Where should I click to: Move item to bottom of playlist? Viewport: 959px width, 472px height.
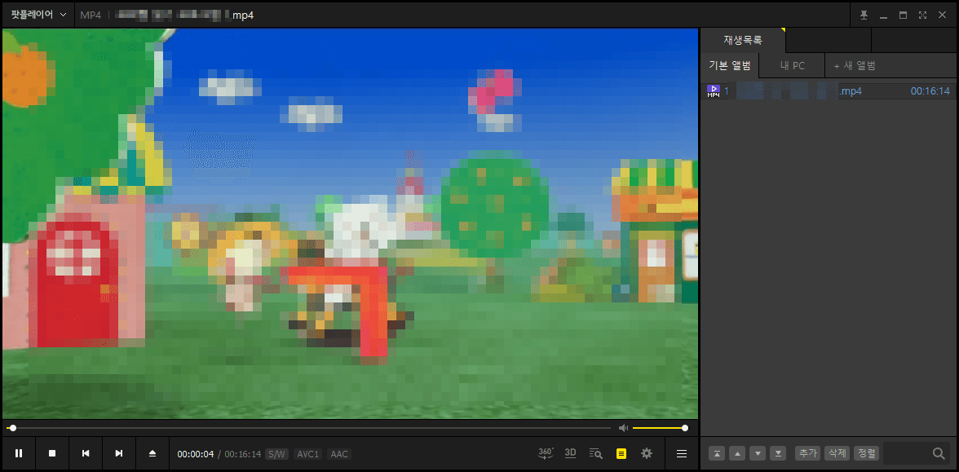click(x=778, y=453)
